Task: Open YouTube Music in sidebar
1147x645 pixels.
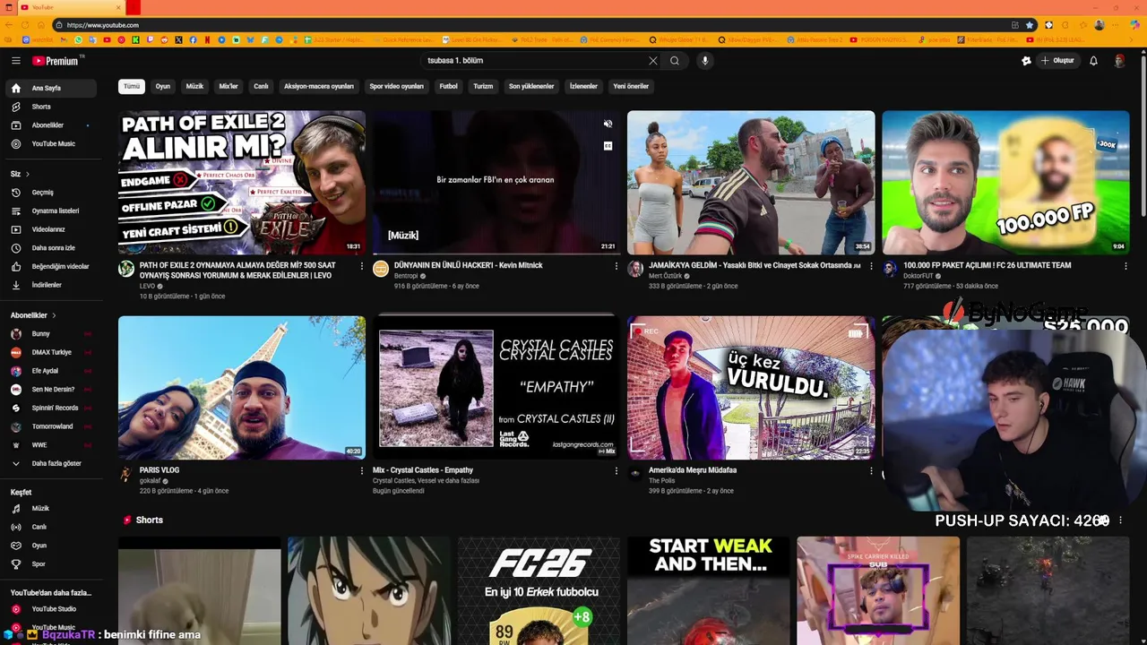Action: [50, 143]
